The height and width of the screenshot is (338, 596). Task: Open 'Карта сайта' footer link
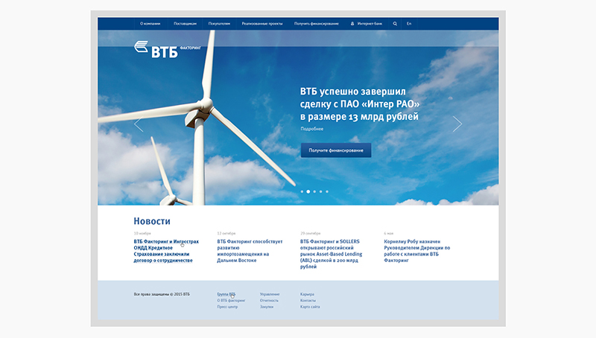click(310, 307)
